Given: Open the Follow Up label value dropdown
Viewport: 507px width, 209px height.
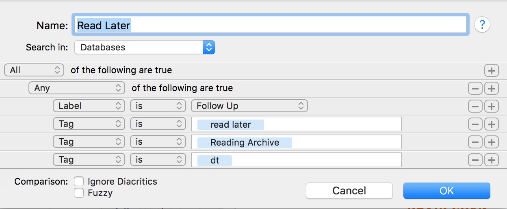Looking at the screenshot, I should point(249,106).
